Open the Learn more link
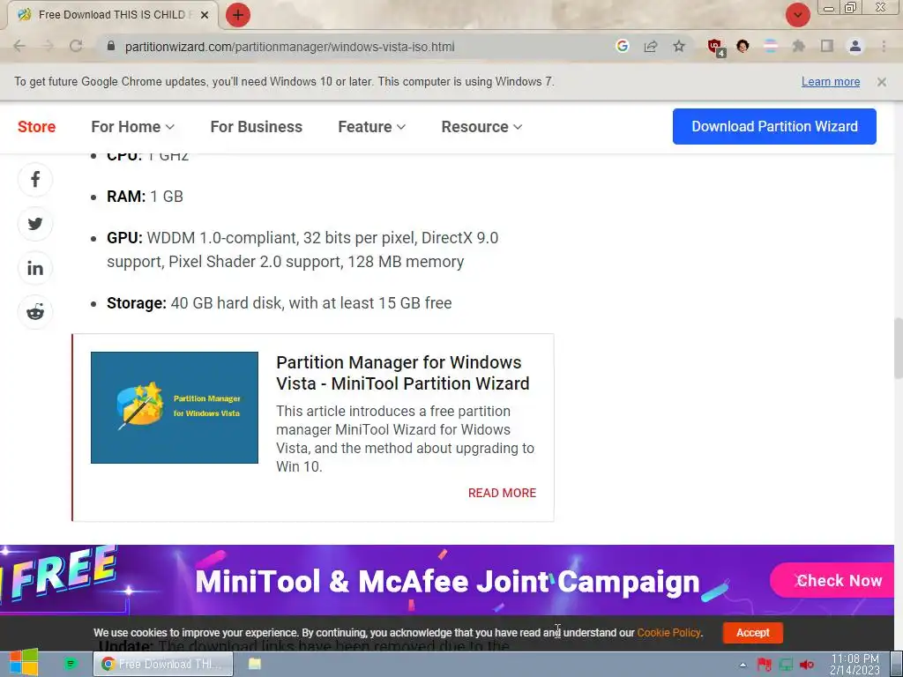 tap(831, 82)
